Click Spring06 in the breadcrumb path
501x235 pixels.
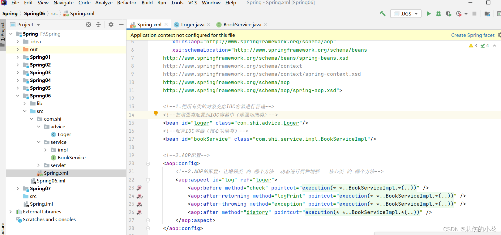34,14
